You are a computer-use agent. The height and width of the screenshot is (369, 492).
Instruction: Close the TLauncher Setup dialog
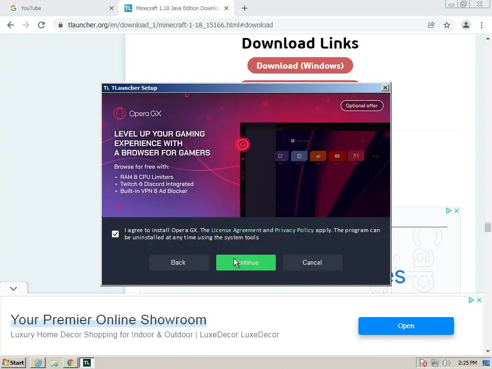[385, 88]
